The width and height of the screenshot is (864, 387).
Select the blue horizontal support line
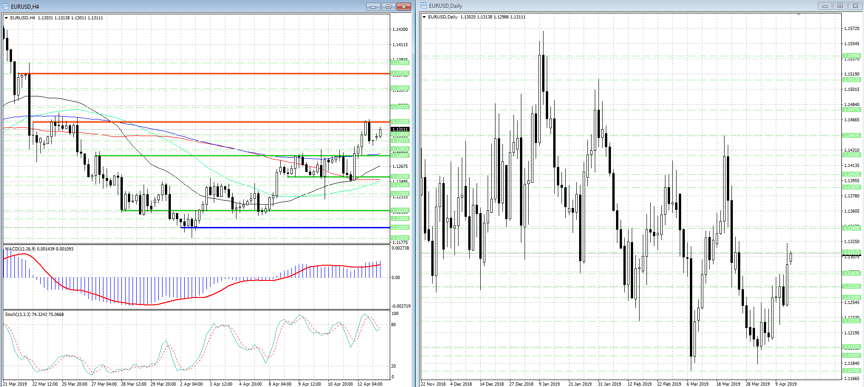[x=277, y=227]
